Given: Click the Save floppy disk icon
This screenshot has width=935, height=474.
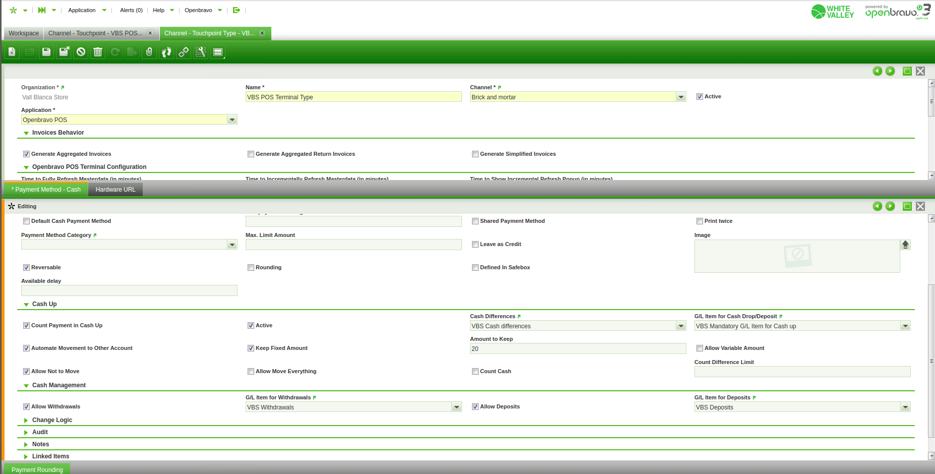Looking at the screenshot, I should coord(46,52).
